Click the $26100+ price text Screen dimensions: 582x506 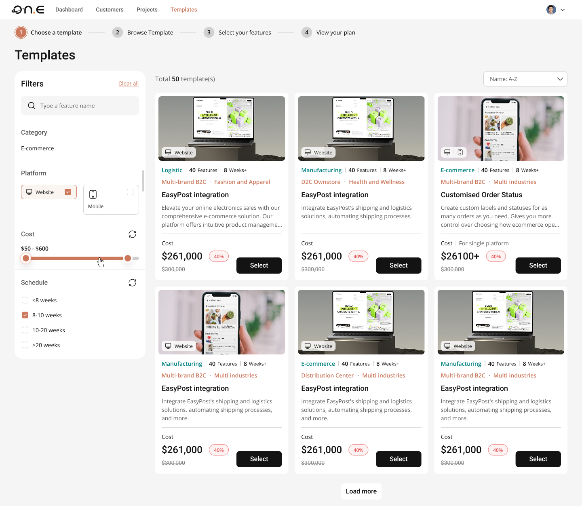tap(460, 256)
